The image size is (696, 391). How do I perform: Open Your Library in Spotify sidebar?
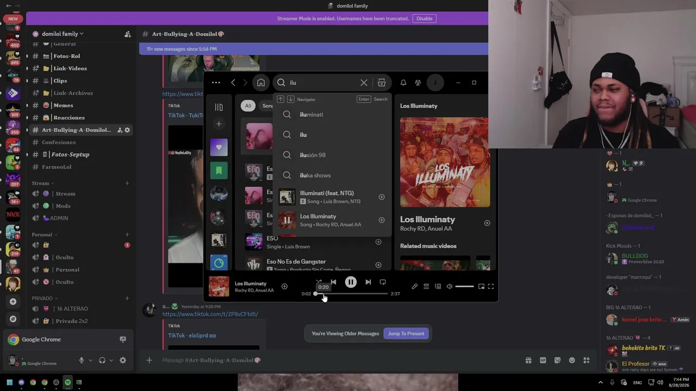coord(219,107)
